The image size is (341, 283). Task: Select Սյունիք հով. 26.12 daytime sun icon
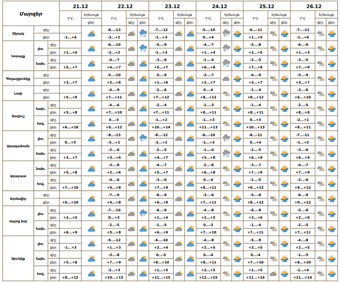point(332,274)
